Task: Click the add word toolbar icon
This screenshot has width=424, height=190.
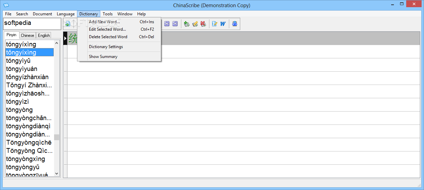Action: [187, 24]
